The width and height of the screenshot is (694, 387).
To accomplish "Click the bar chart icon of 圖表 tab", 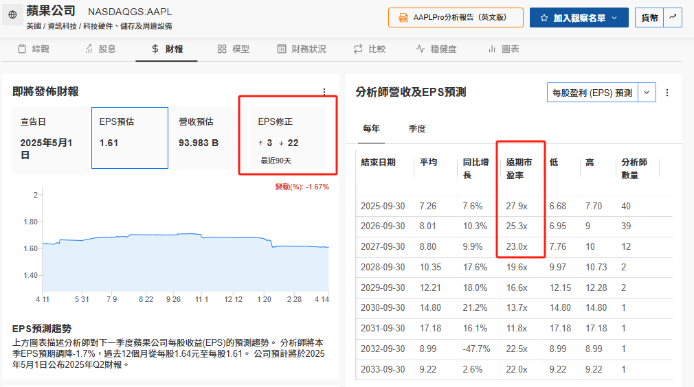I will coord(492,49).
